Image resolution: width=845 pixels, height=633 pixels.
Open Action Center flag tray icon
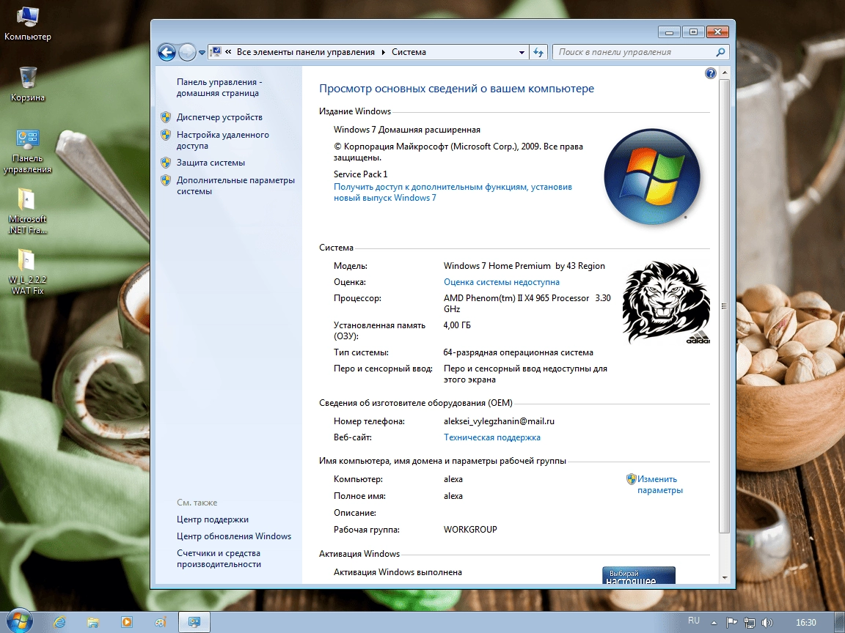point(731,623)
